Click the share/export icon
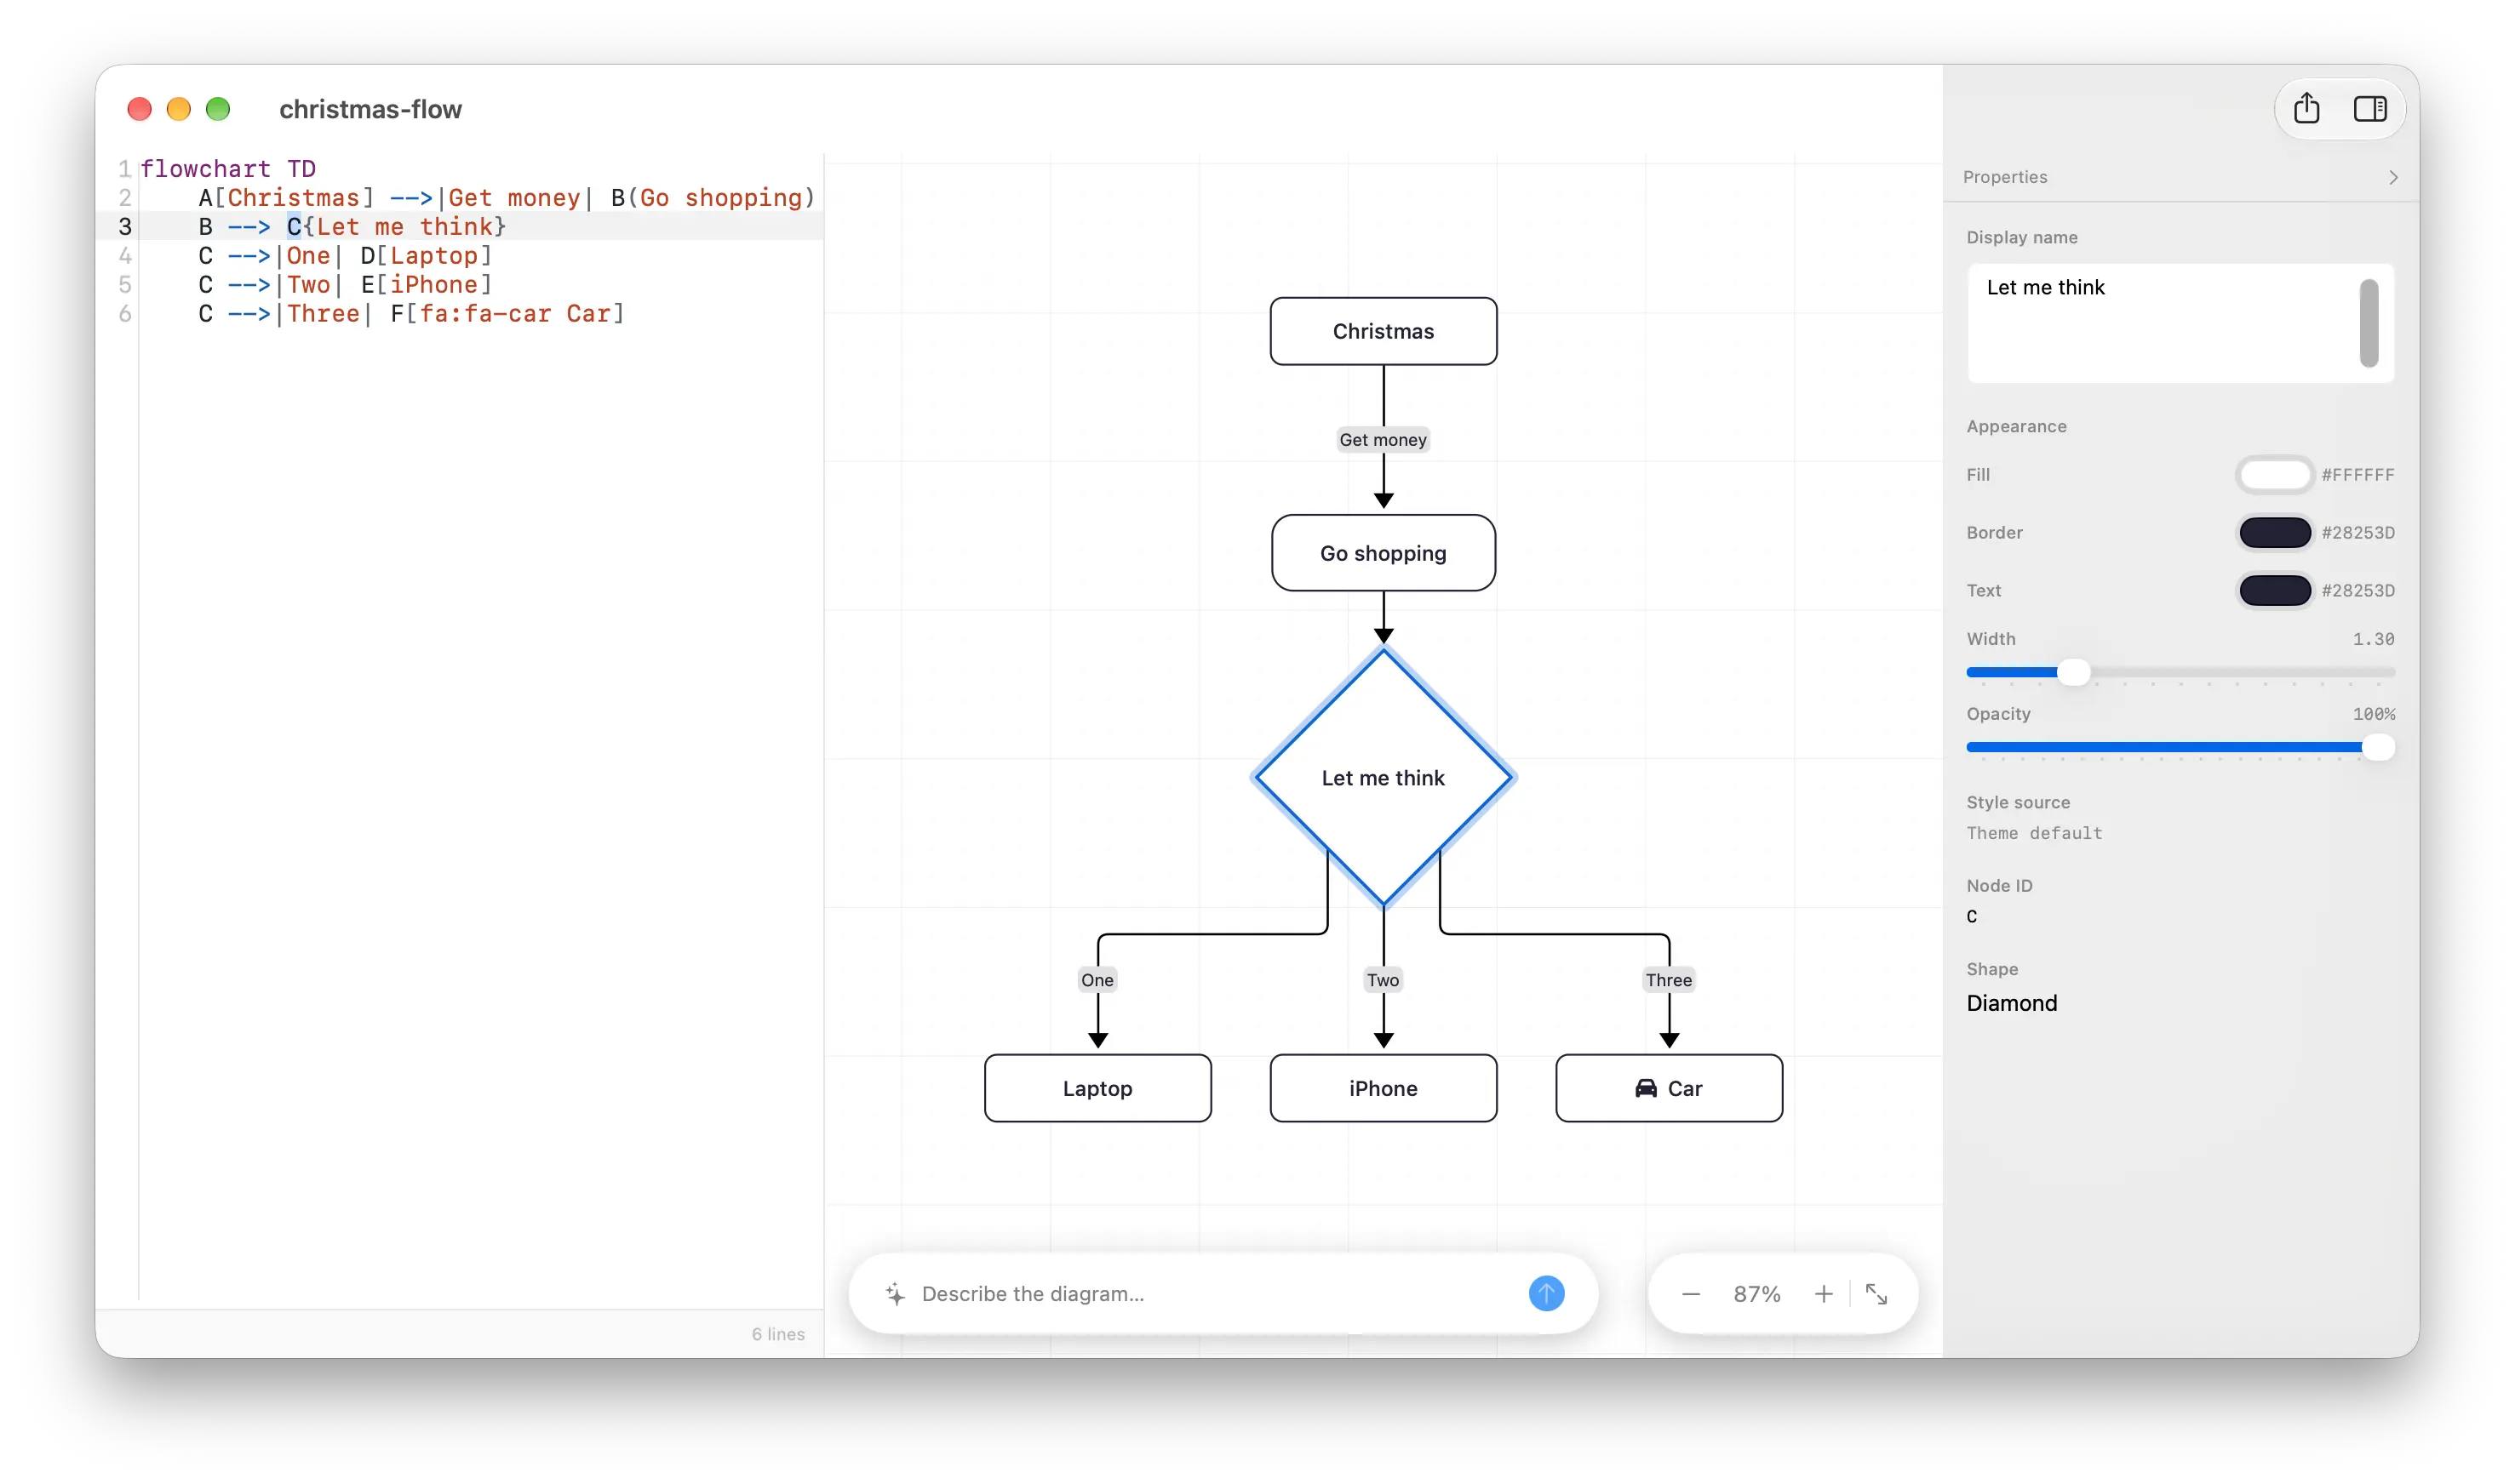 tap(2306, 108)
